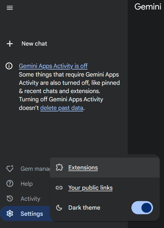
Task: Click the Dark theme label
Action: pos(84,207)
